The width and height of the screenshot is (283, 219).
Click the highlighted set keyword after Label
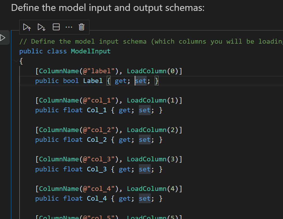[141, 81]
